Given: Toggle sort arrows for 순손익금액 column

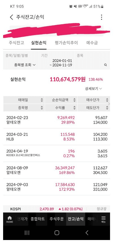Looking at the screenshot, I should 74,100.
